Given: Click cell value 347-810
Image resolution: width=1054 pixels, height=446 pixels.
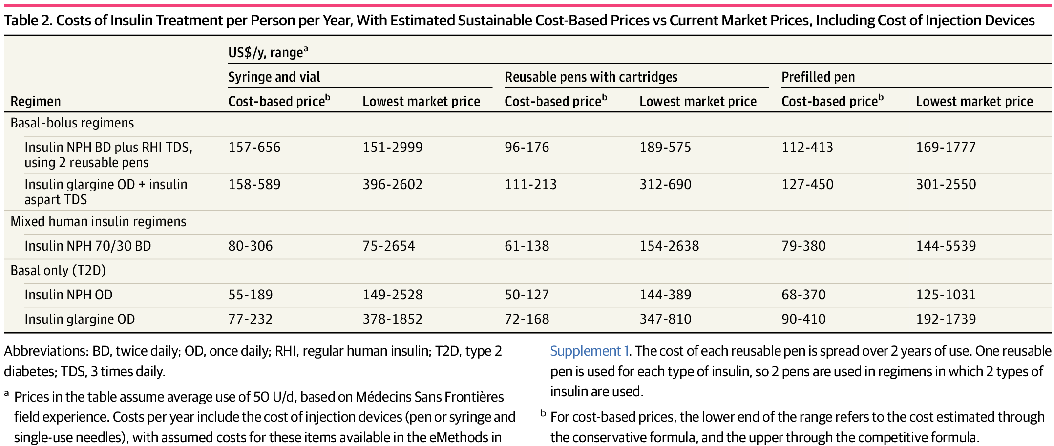Looking at the screenshot, I should point(665,319).
